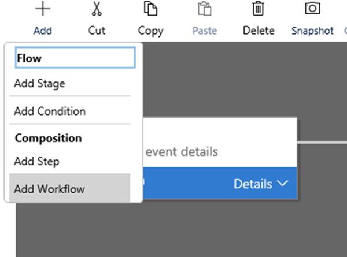Click the Composition section heading
Viewport: 347px width, 257px height.
[48, 139]
